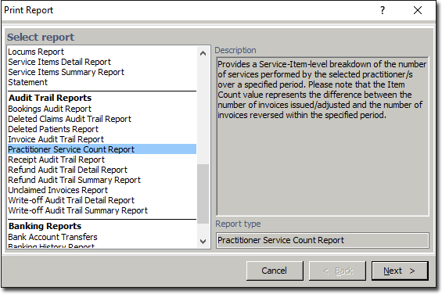Select Bookings Audit Report
The width and height of the screenshot is (442, 294).
click(x=49, y=109)
